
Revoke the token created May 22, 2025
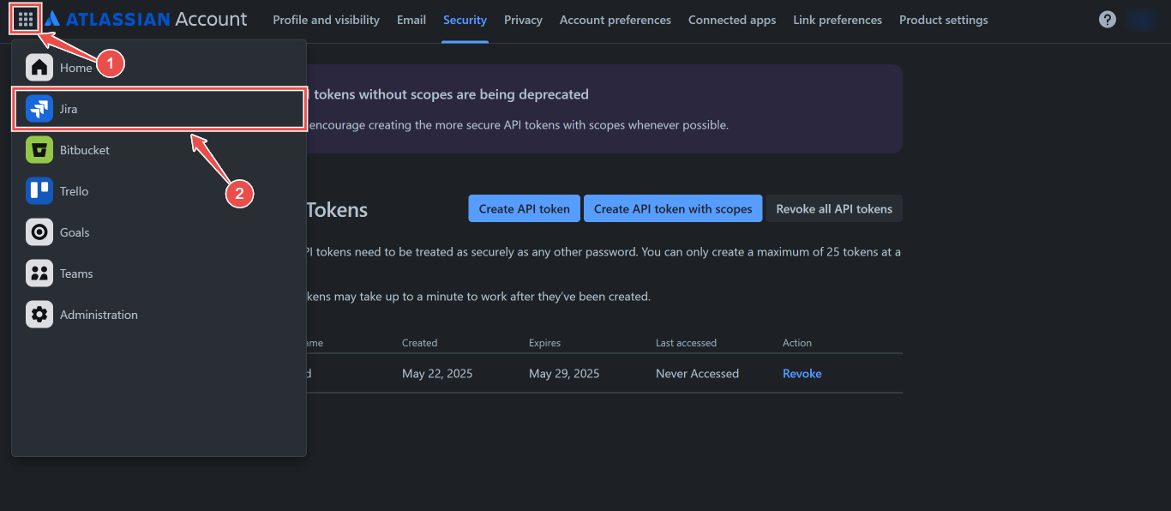click(801, 373)
